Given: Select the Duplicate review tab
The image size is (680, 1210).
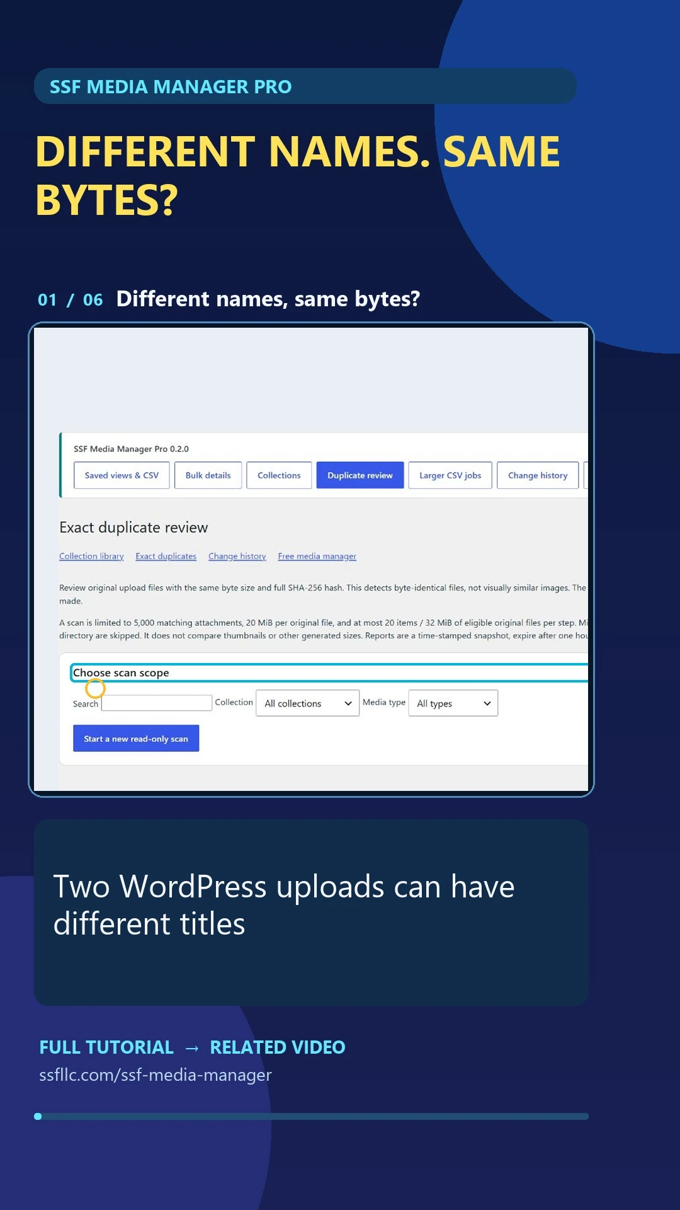Looking at the screenshot, I should pos(360,475).
